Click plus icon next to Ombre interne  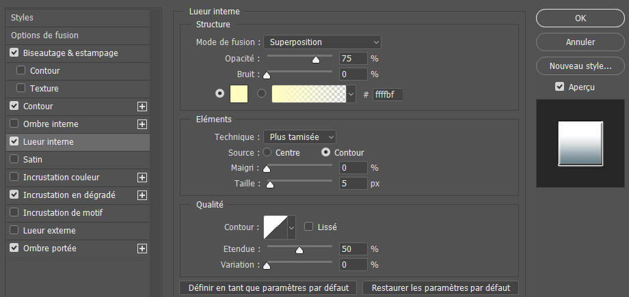[x=142, y=124]
